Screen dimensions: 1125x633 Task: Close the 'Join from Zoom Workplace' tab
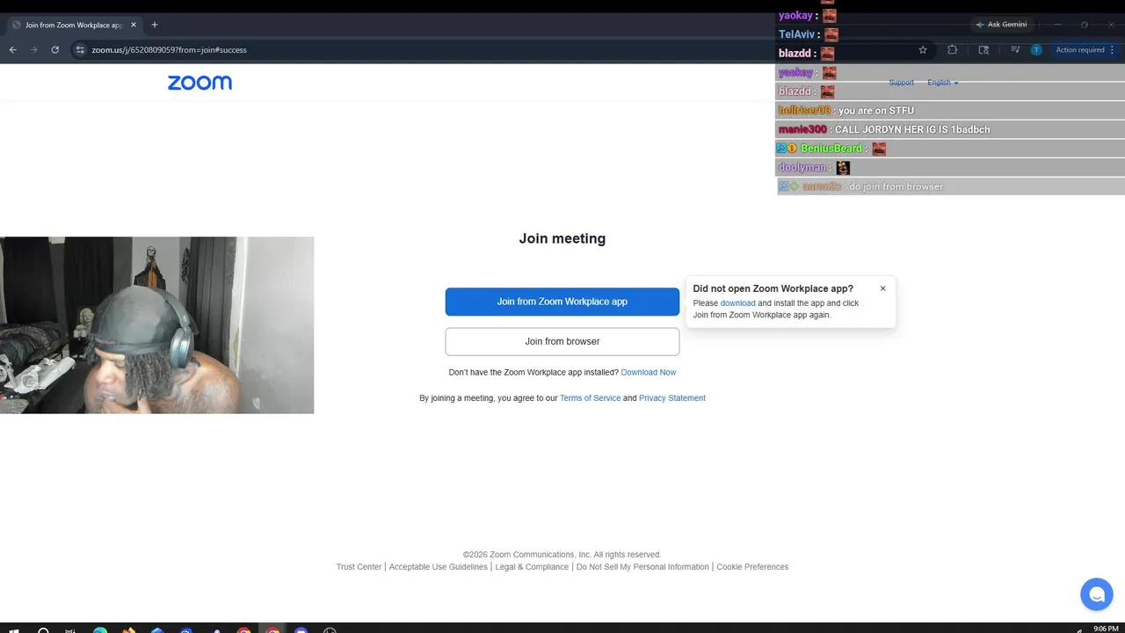coord(134,25)
